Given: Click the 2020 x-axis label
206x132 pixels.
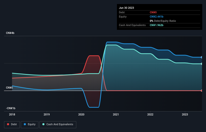Looking at the screenshot, I should point(81,114).
